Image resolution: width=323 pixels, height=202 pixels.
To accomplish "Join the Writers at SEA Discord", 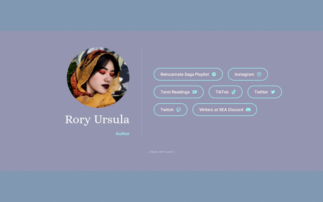I will pyautogui.click(x=221, y=110).
